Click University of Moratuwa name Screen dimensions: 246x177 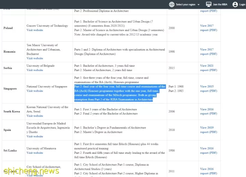pos(41,148)
